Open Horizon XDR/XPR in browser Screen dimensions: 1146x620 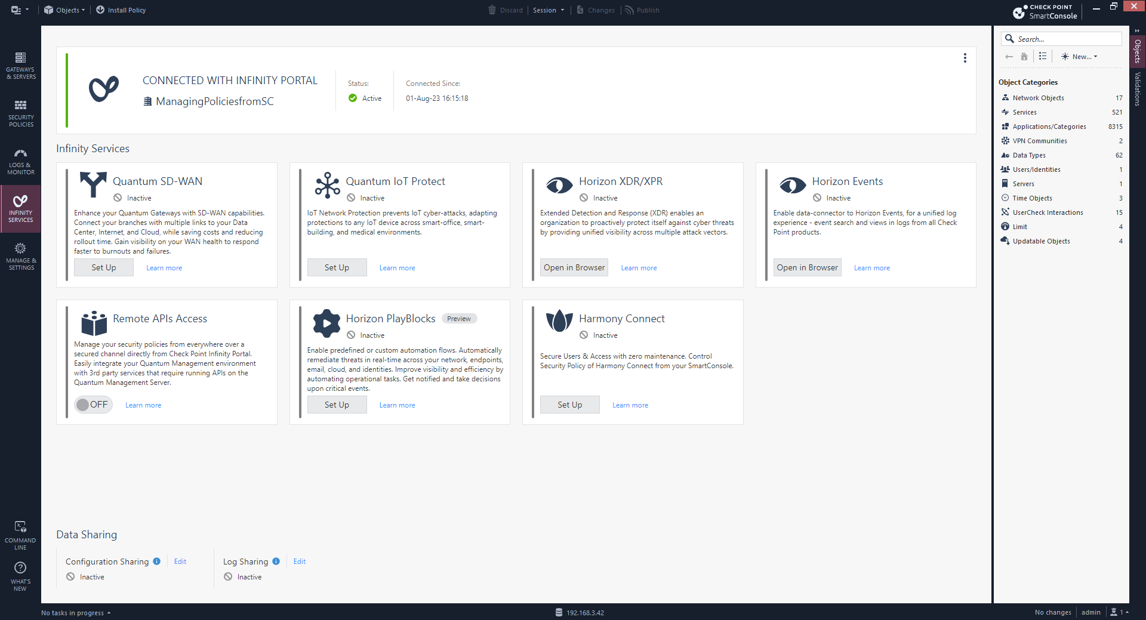point(574,267)
